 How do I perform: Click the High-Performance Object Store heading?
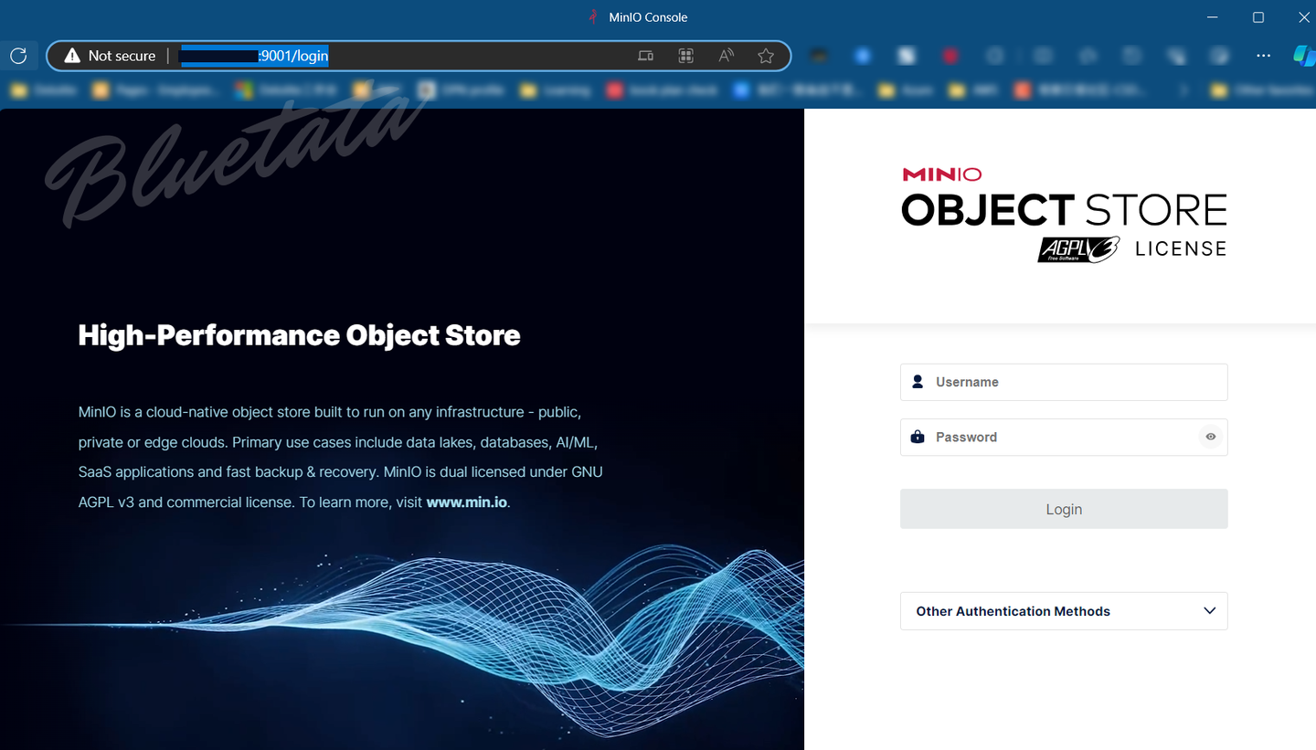coord(300,335)
